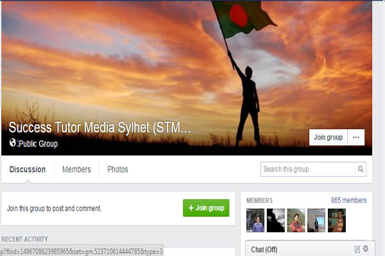Click into the Search this group field
Viewport: 385px width, 256px height.
(308, 169)
